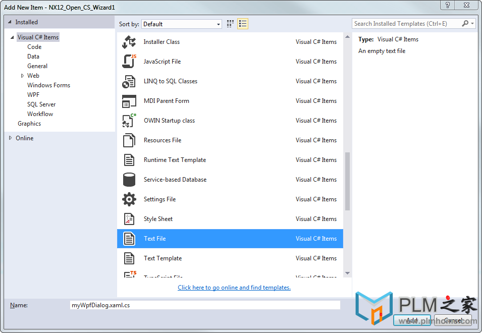482x333 pixels.
Task: Select the Resources File icon
Action: pyautogui.click(x=129, y=140)
